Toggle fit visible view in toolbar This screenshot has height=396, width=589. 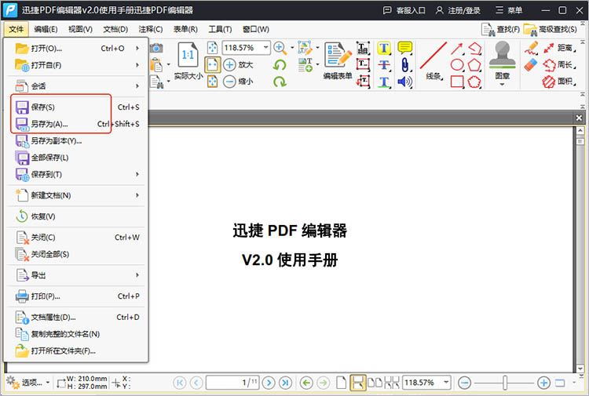(213, 82)
